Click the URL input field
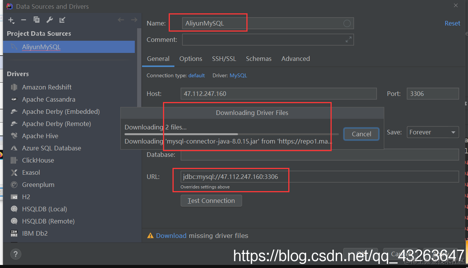The image size is (468, 268). pyautogui.click(x=319, y=177)
